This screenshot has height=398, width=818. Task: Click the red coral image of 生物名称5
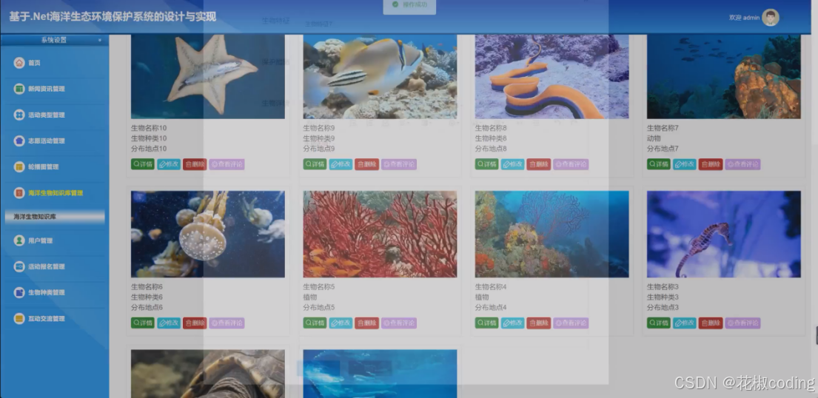(x=380, y=235)
